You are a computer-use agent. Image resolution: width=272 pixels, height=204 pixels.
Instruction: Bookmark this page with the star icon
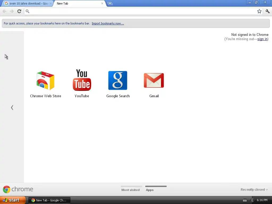[259, 11]
